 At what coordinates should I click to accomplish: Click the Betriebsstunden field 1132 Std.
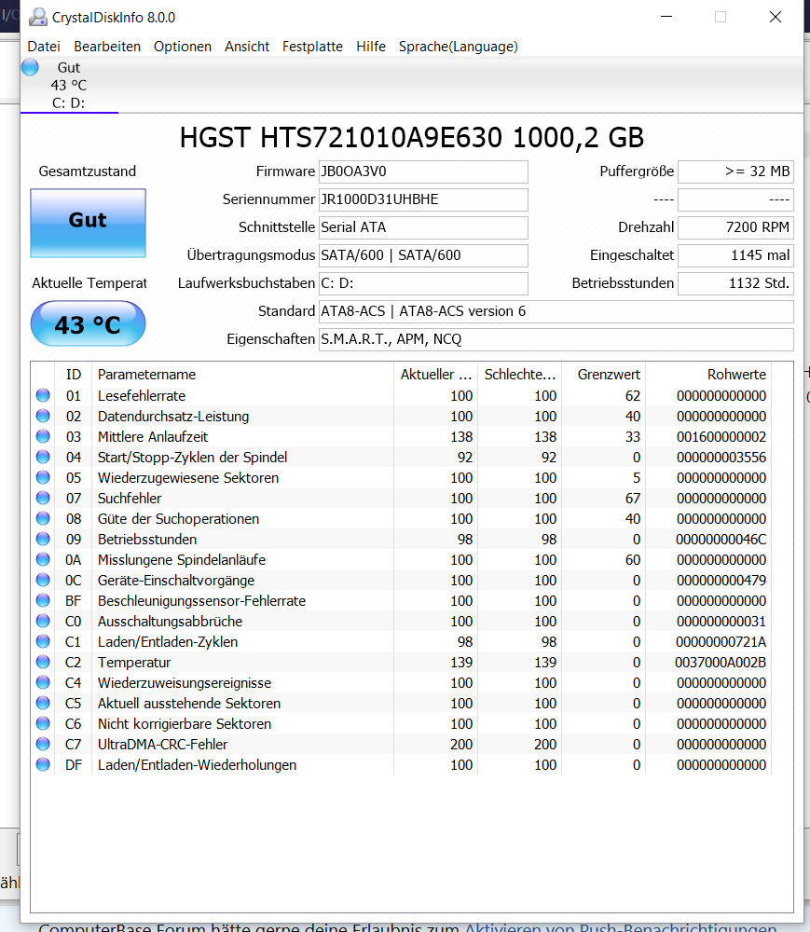click(735, 283)
